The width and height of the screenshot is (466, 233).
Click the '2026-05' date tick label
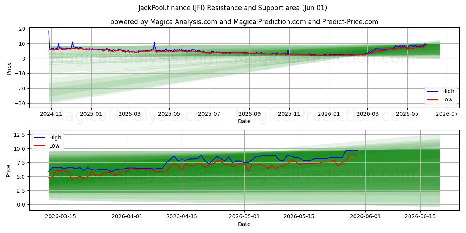407,115
